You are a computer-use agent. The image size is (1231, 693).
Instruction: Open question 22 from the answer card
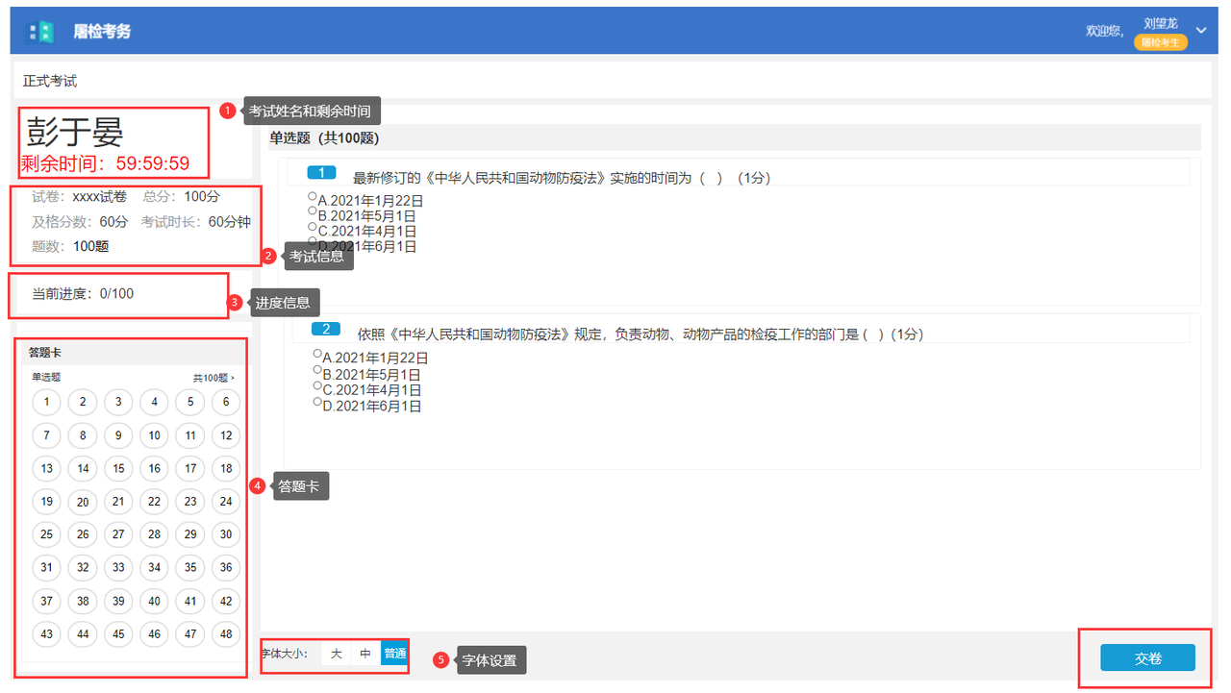pyautogui.click(x=154, y=502)
